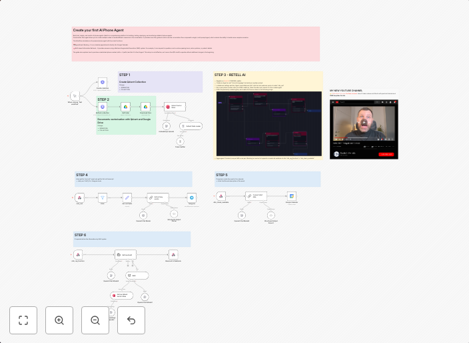469x343 pixels.
Task: Select the first Google Drive node in Step 2
Action: tap(126, 107)
